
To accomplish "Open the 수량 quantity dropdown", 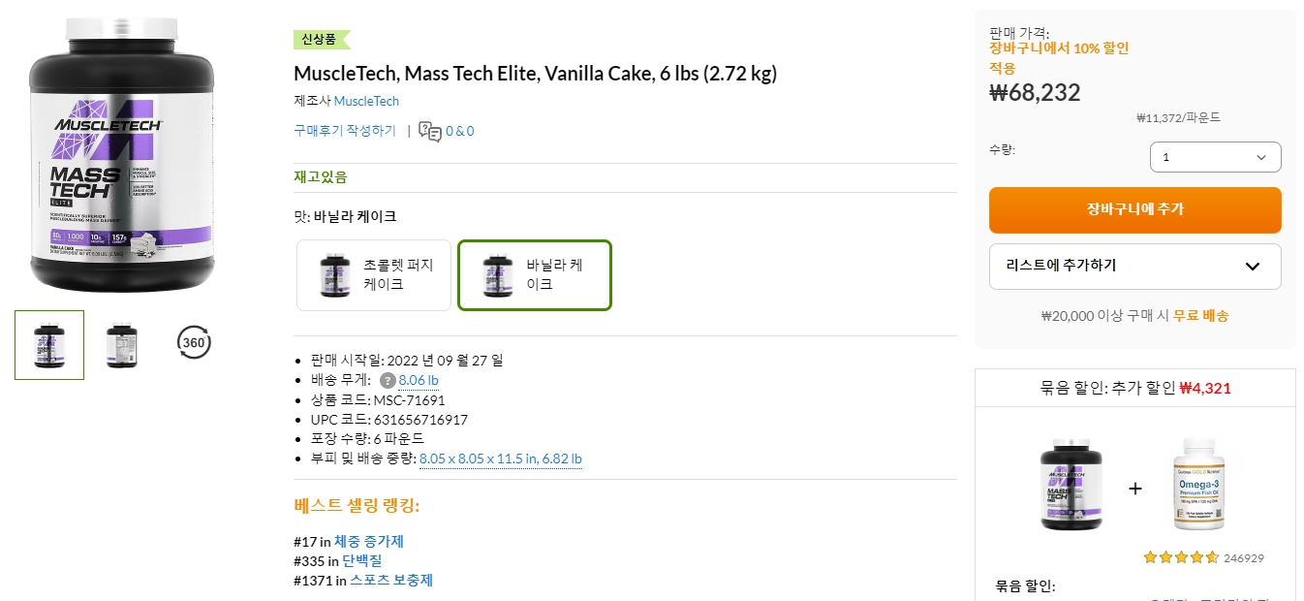I will click(1215, 156).
